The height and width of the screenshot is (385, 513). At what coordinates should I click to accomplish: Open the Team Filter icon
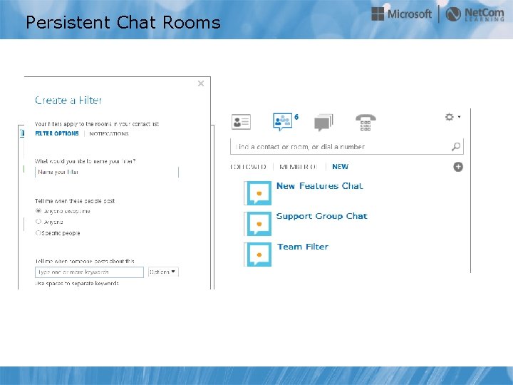point(259,255)
